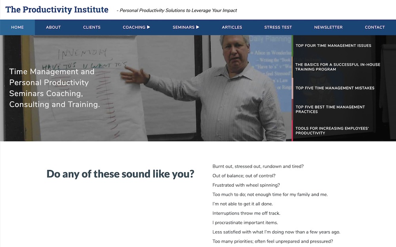Open the Newsletter page
Viewport: 396px width, 247px height.
[x=328, y=27]
